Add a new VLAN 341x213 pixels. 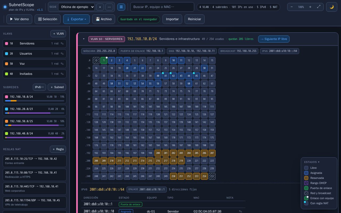point(58,34)
